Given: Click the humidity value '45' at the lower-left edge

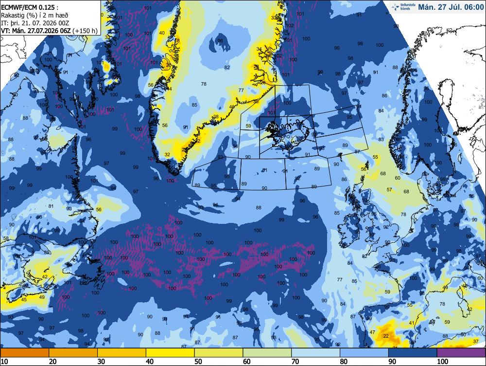Looking at the screenshot, I should pyautogui.click(x=24, y=300).
